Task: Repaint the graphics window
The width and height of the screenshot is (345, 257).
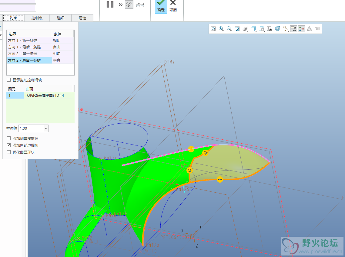Action: (x=237, y=29)
